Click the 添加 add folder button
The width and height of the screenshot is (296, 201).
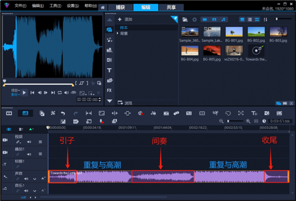[125, 19]
